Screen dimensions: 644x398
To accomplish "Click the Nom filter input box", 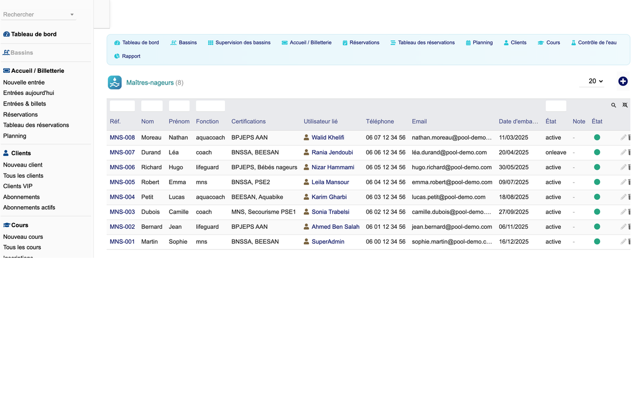I will point(152,106).
